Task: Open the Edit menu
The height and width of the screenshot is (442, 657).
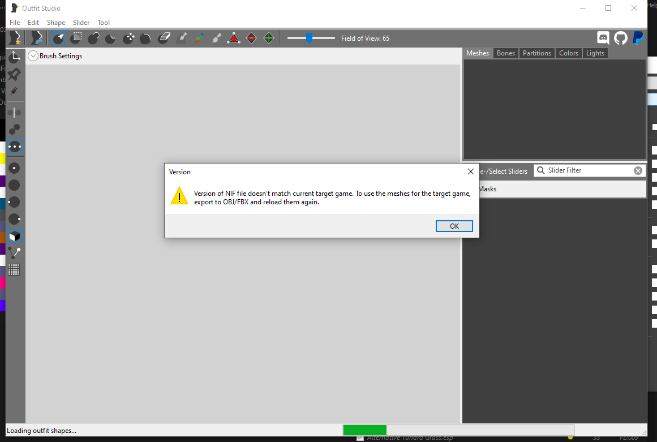Action: click(x=33, y=23)
